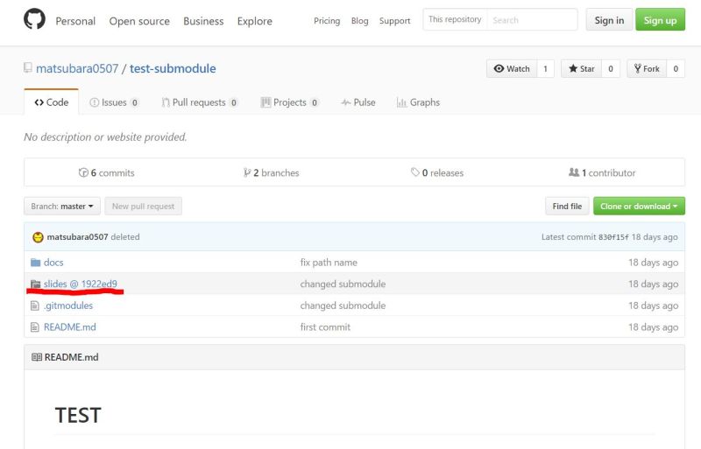Click the Sign in button

click(609, 20)
